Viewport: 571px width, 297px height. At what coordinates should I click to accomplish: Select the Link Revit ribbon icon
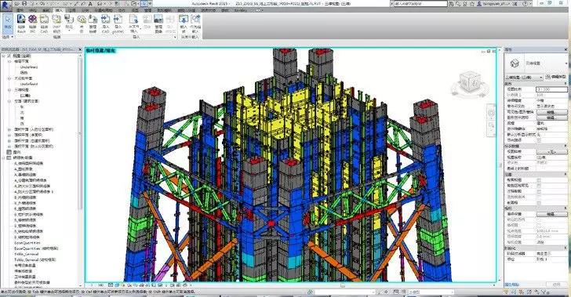point(21,24)
